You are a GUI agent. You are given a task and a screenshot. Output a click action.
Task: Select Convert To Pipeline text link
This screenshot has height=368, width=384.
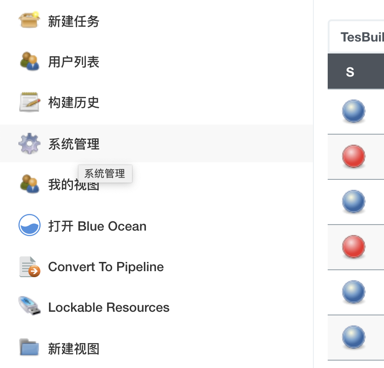[106, 267]
